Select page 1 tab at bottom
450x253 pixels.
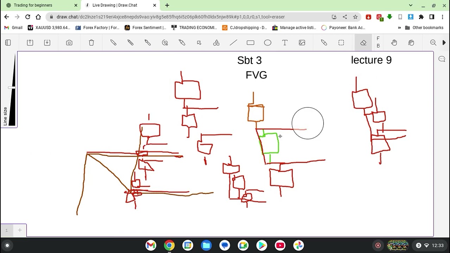pyautogui.click(x=6, y=230)
